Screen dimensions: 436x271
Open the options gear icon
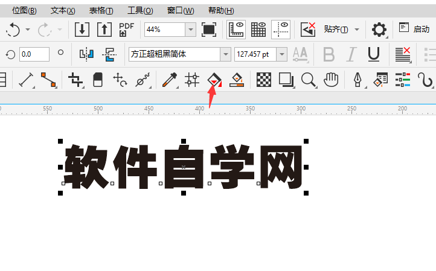379,30
